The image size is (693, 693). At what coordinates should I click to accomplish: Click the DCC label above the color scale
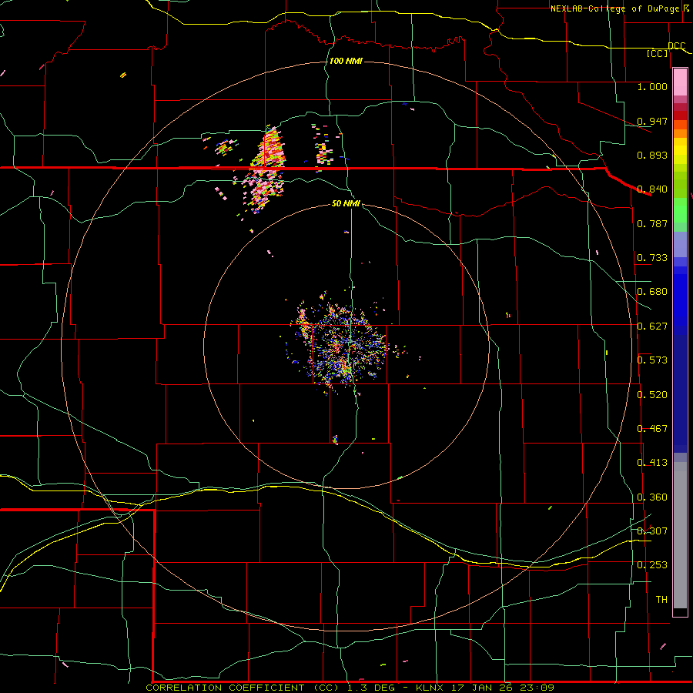pyautogui.click(x=676, y=45)
